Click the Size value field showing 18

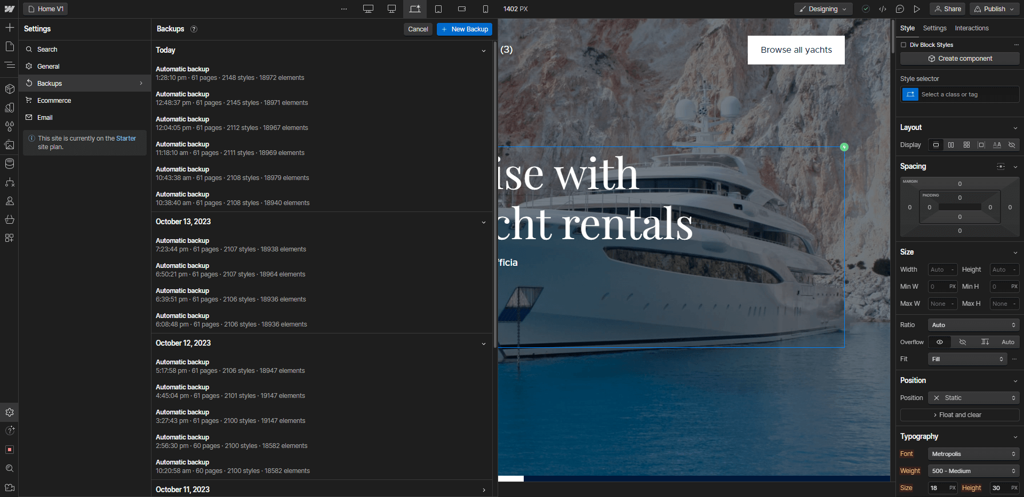938,488
